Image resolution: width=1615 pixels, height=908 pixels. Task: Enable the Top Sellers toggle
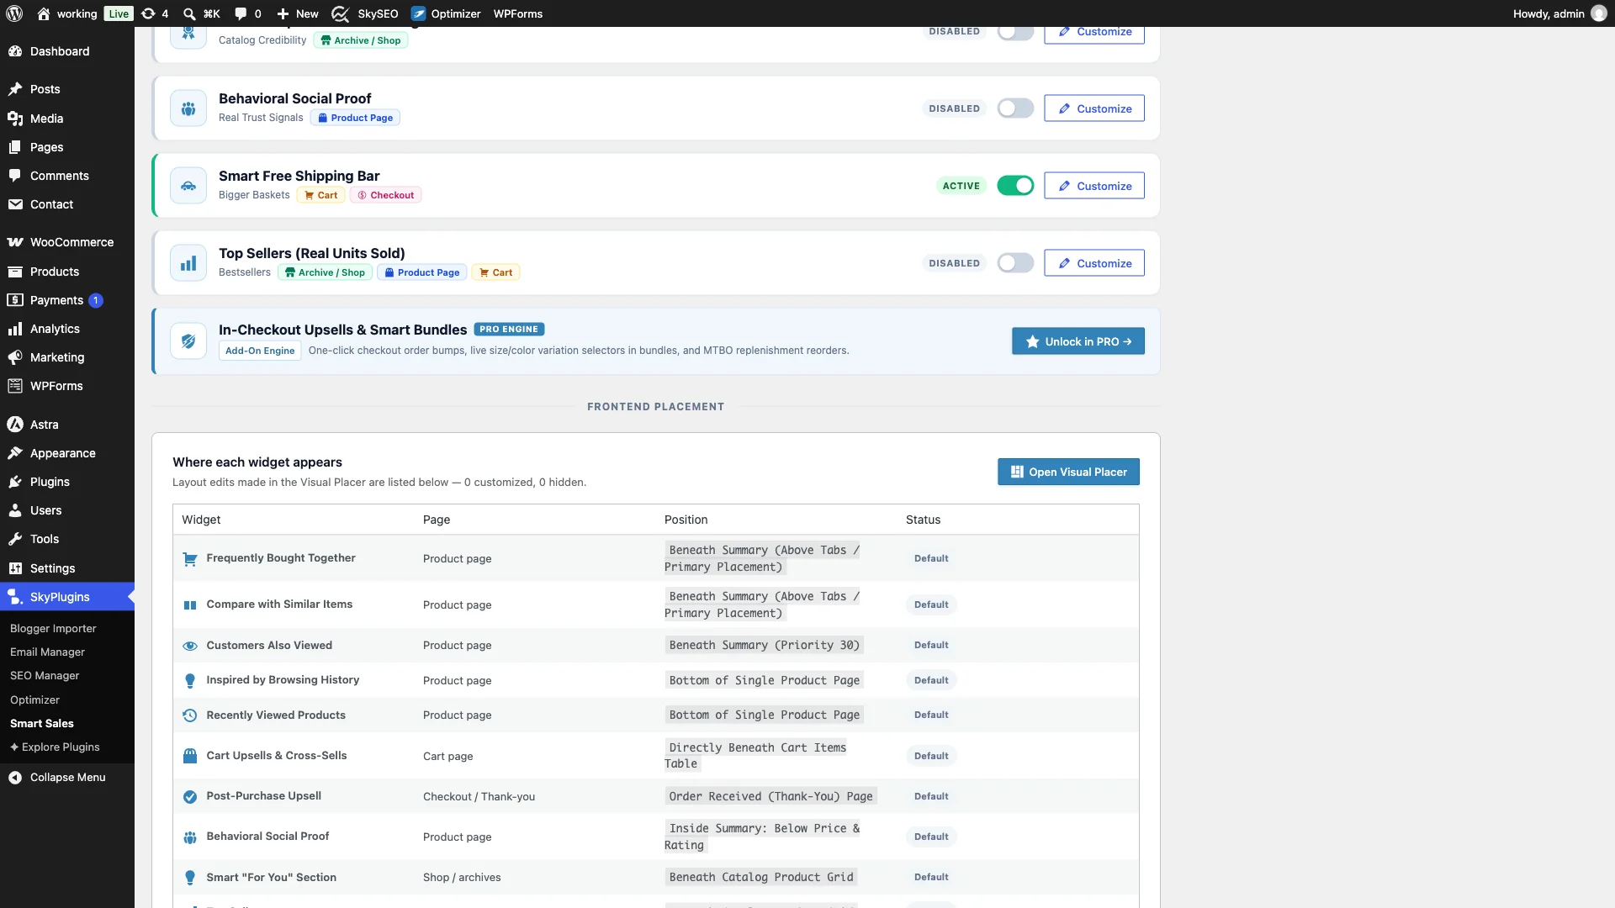point(1015,263)
